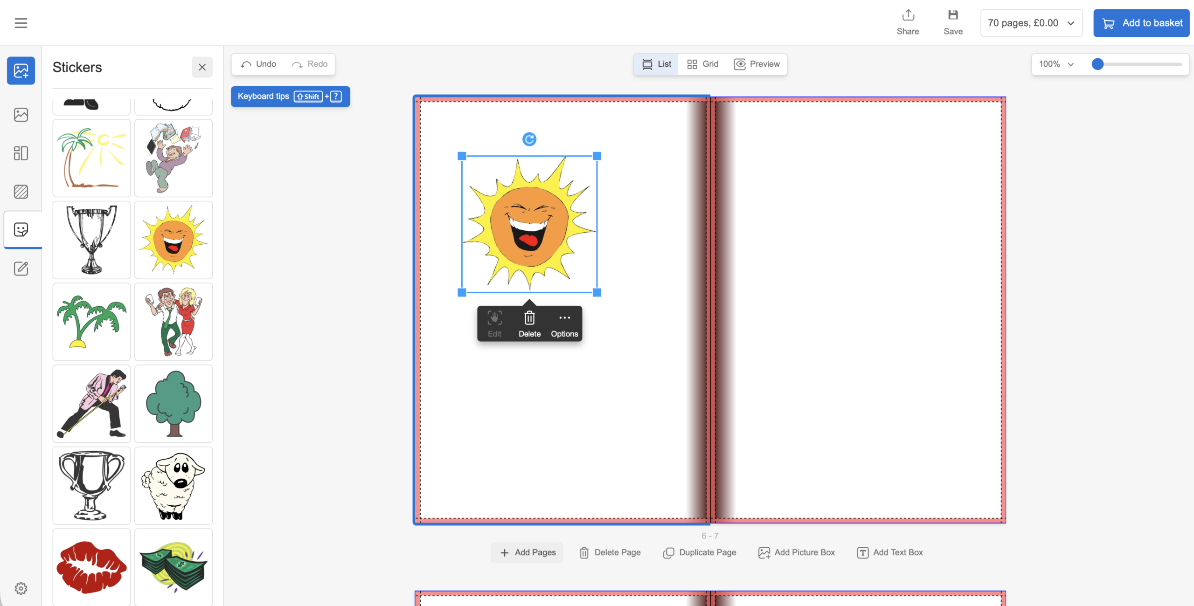This screenshot has height=606, width=1194.
Task: Switch to List view
Action: [656, 64]
